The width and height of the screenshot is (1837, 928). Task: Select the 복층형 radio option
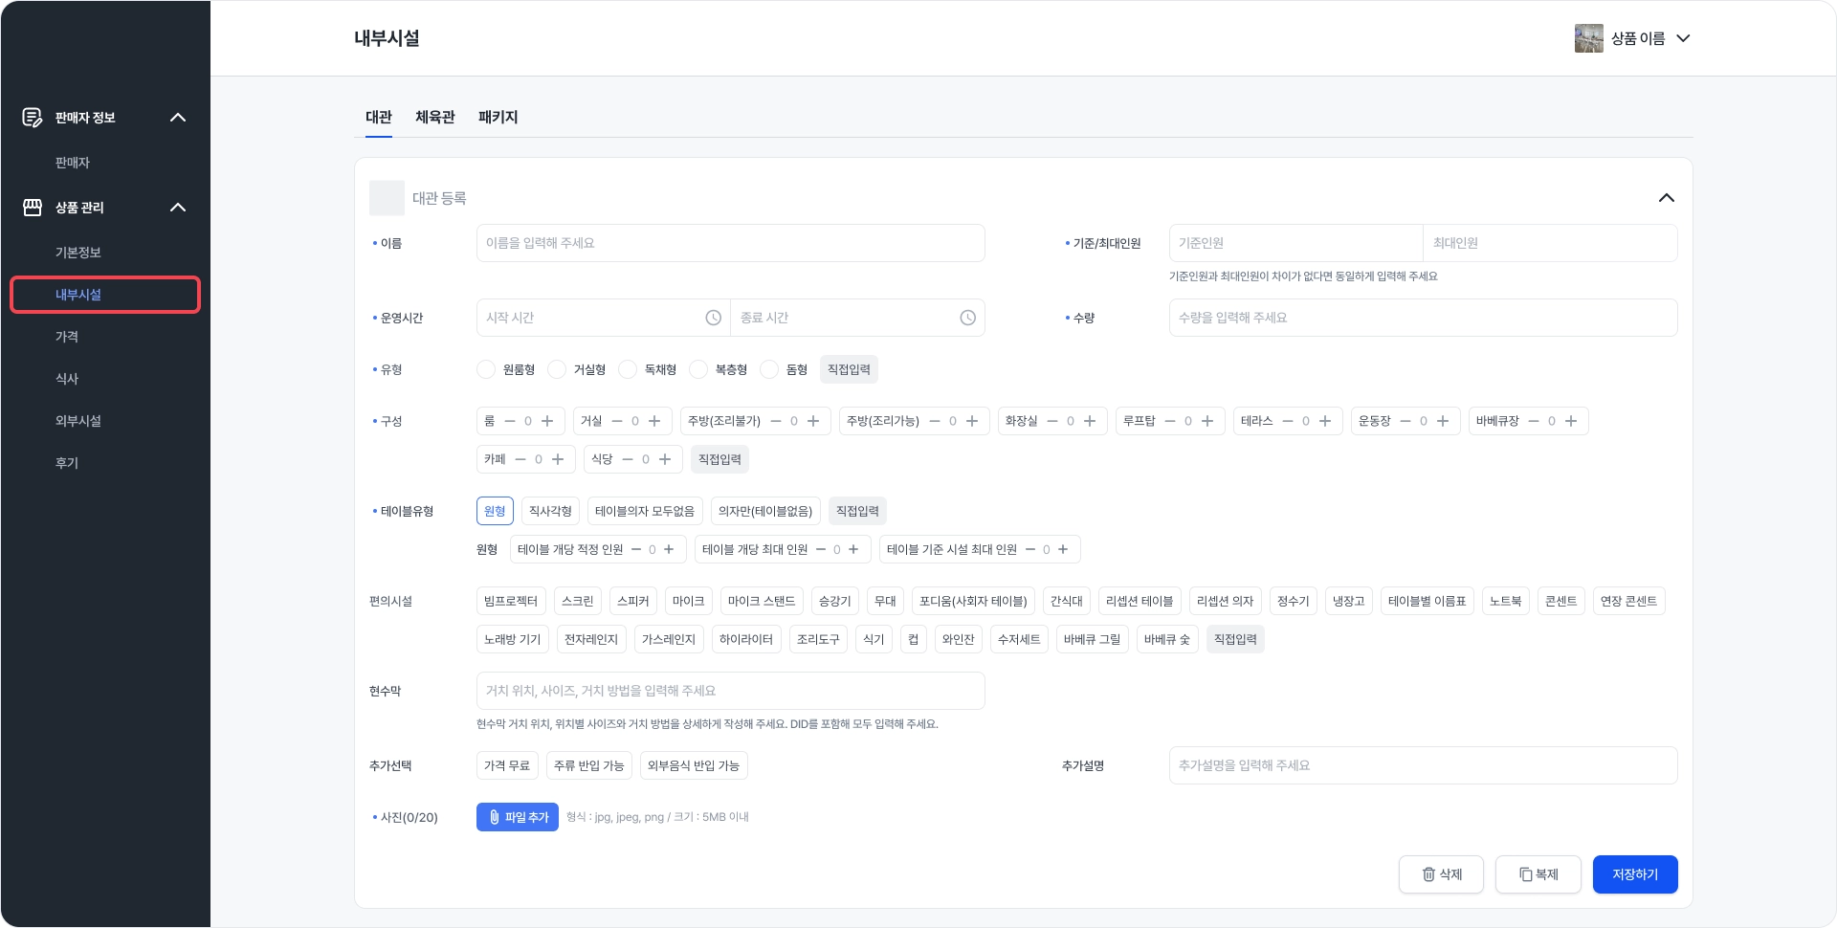coord(698,369)
